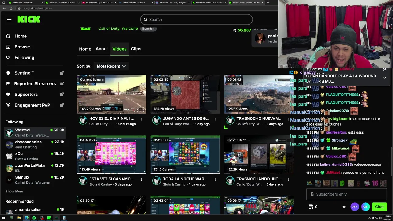This screenshot has height=221, width=393.
Task: Click the browser address bar URL
Action: click(37, 8)
